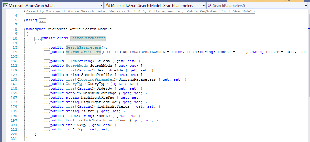Expand the outlining marker at line 167
Image resolution: width=310 pixels, height=142 pixels.
click(24, 98)
